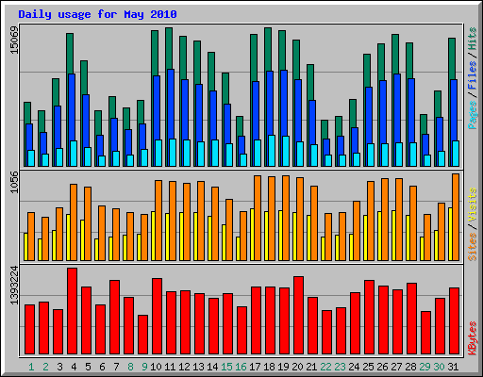Select day 22 on the x-axis

click(325, 367)
